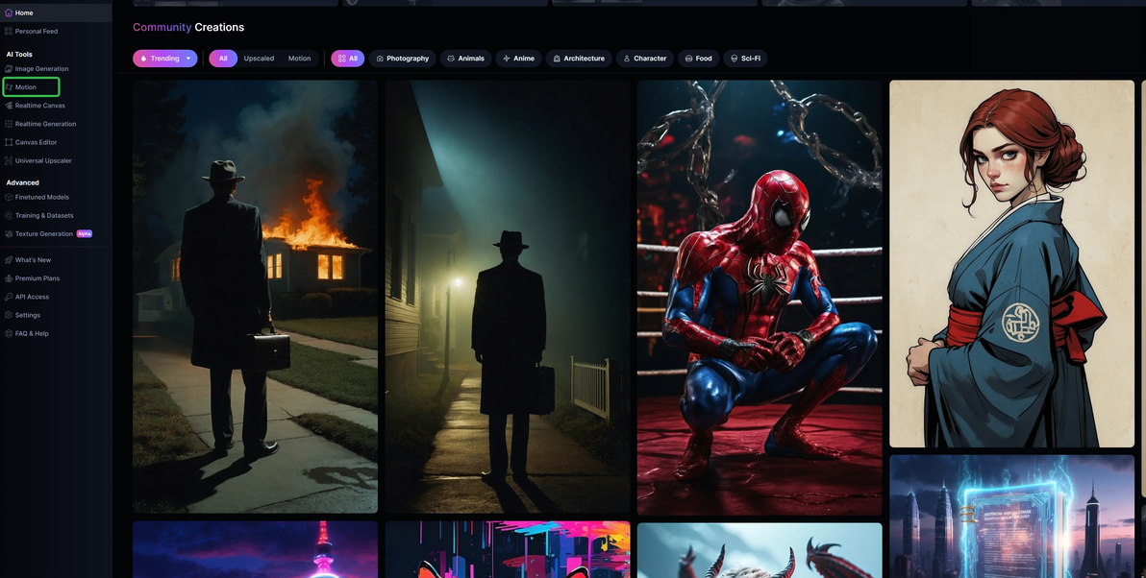Open man watching burning house image
1146x578 pixels.
pyautogui.click(x=255, y=297)
